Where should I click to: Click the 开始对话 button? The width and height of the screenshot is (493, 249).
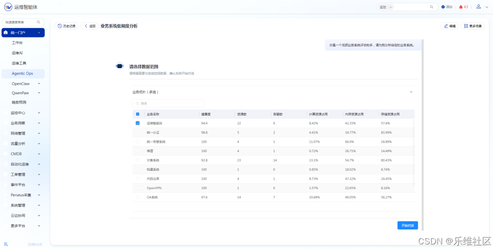(x=408, y=225)
